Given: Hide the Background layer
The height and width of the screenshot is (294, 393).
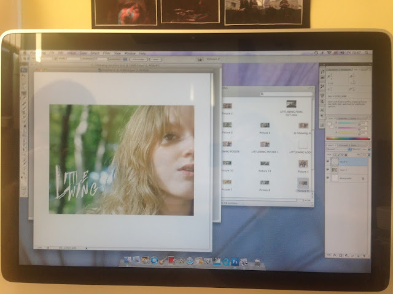Looking at the screenshot, I should point(328,178).
